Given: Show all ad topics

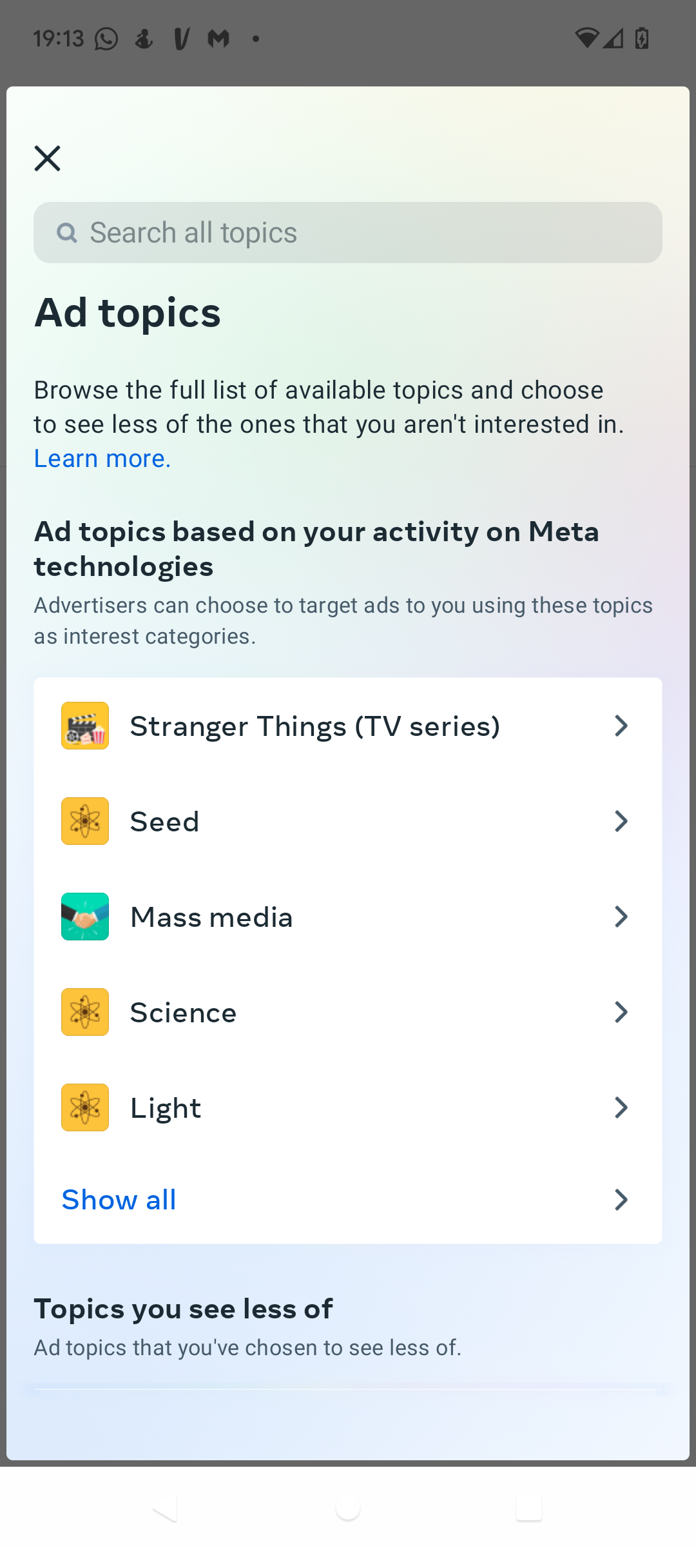Looking at the screenshot, I should coord(119,1200).
